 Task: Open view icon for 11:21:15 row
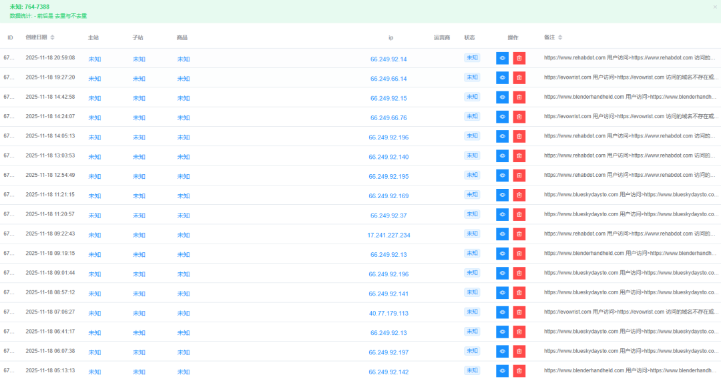point(502,195)
